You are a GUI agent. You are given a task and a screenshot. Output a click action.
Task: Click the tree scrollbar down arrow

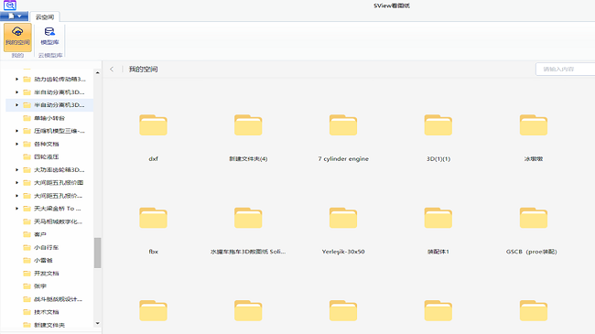(x=98, y=323)
